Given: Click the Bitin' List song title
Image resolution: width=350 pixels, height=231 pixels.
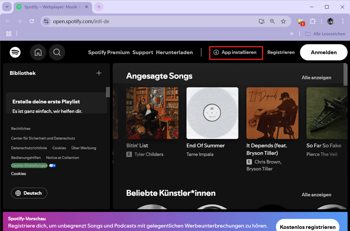Looking at the screenshot, I should click(137, 146).
